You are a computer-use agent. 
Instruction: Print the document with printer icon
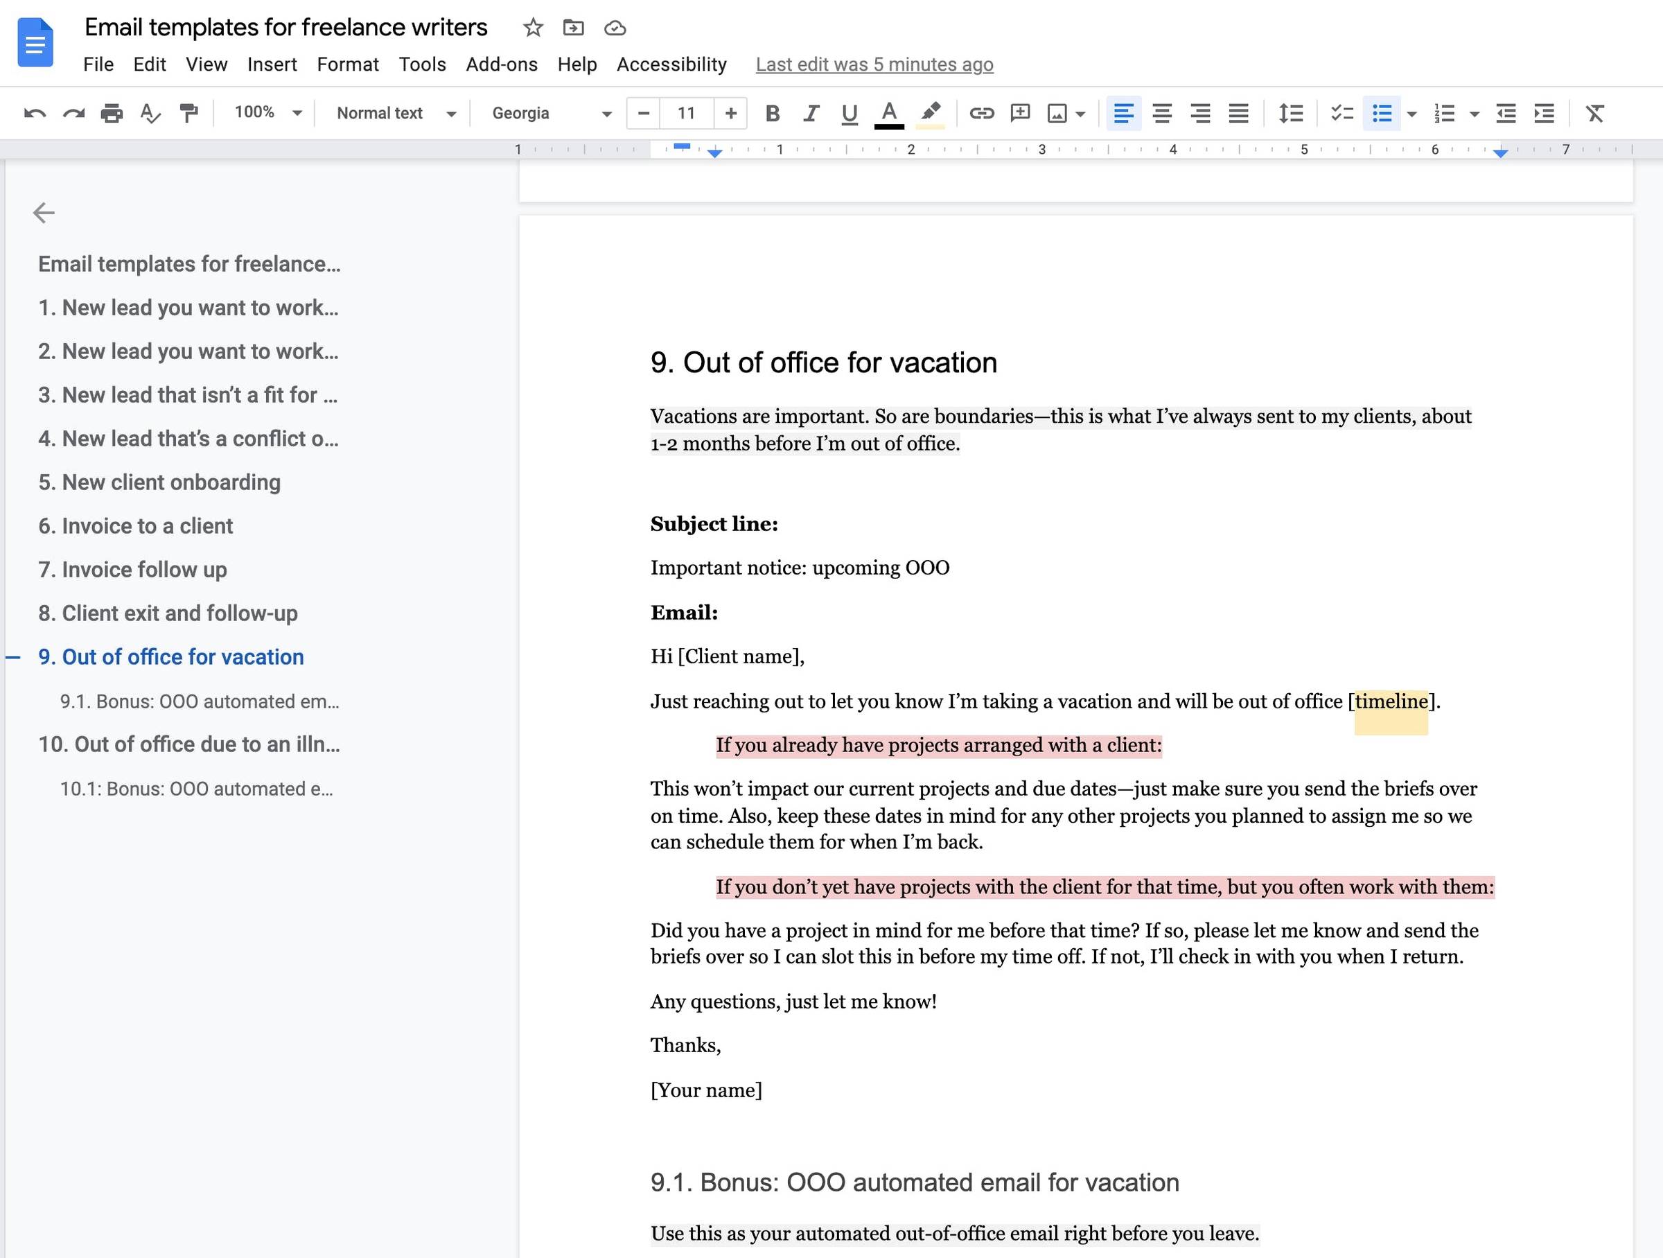(112, 114)
